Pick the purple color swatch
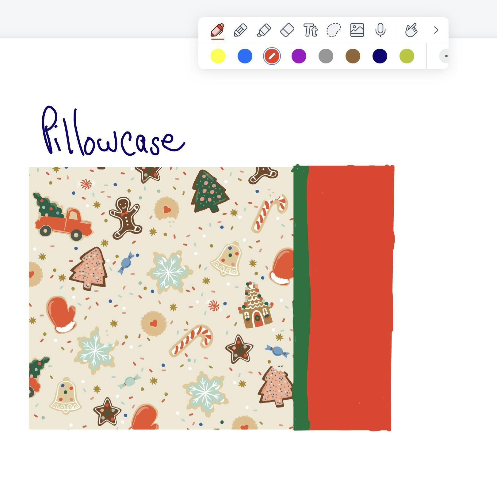This screenshot has width=497, height=478. (299, 56)
